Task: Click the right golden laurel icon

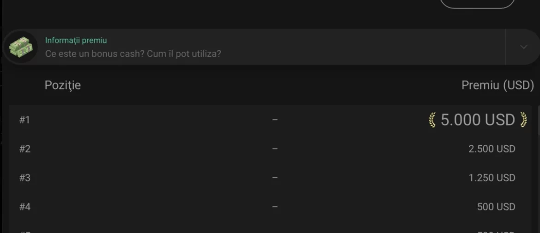Action: coord(523,120)
